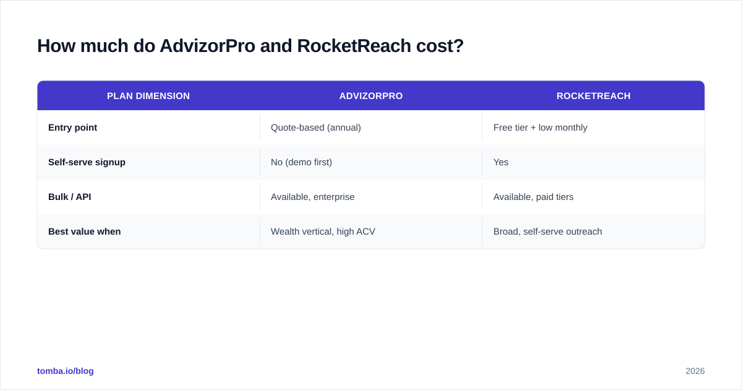This screenshot has height=390, width=742.
Task: Click the 'Available, enterprise' cell
Action: (x=371, y=197)
